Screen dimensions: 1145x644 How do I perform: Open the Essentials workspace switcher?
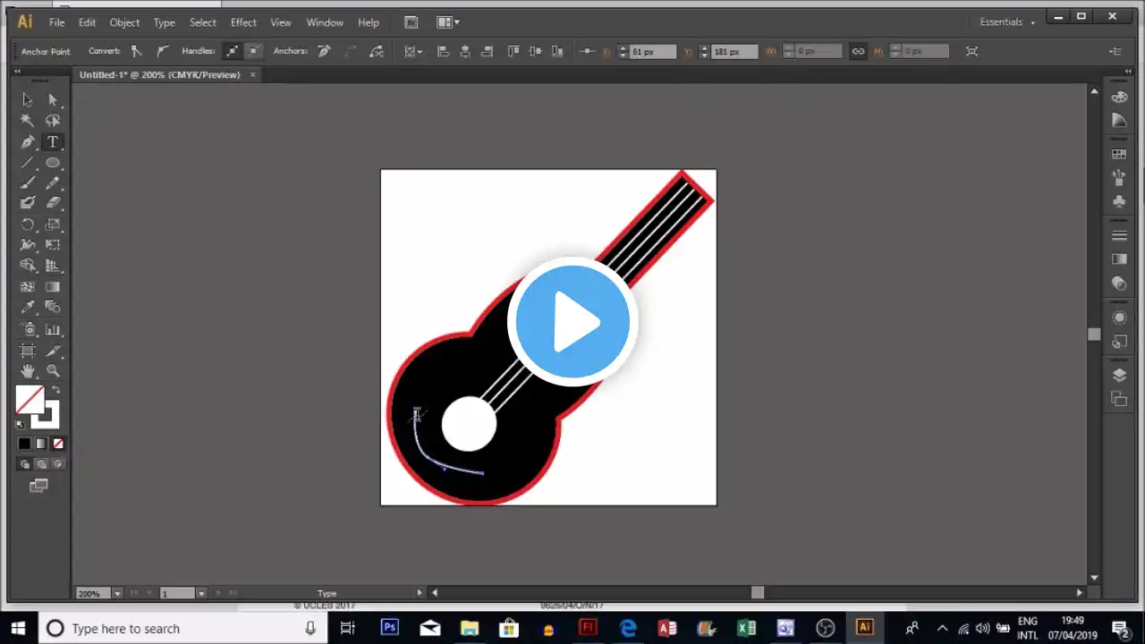(x=1004, y=21)
